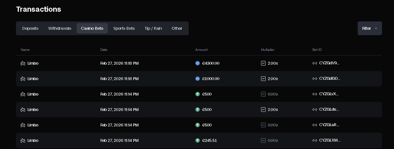Click the date in the €1000.00 row

[x=120, y=79]
